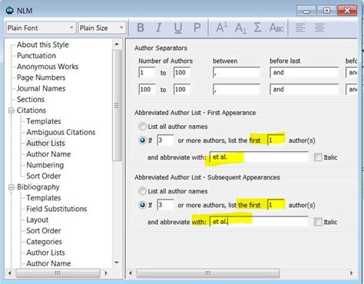Image resolution: width=364 pixels, height=284 pixels.
Task: Open Page Numbers settings
Action: pyautogui.click(x=41, y=78)
